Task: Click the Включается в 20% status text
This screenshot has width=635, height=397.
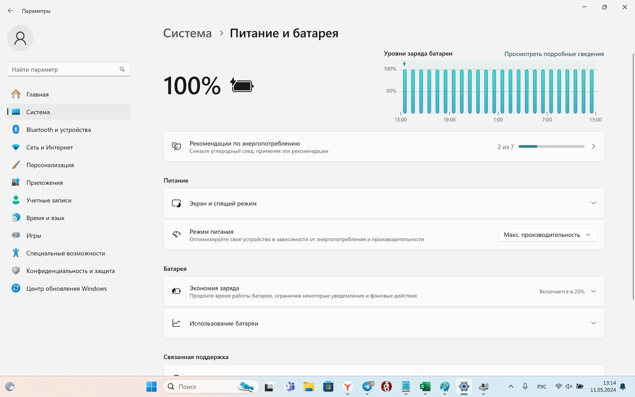Action: click(x=562, y=292)
